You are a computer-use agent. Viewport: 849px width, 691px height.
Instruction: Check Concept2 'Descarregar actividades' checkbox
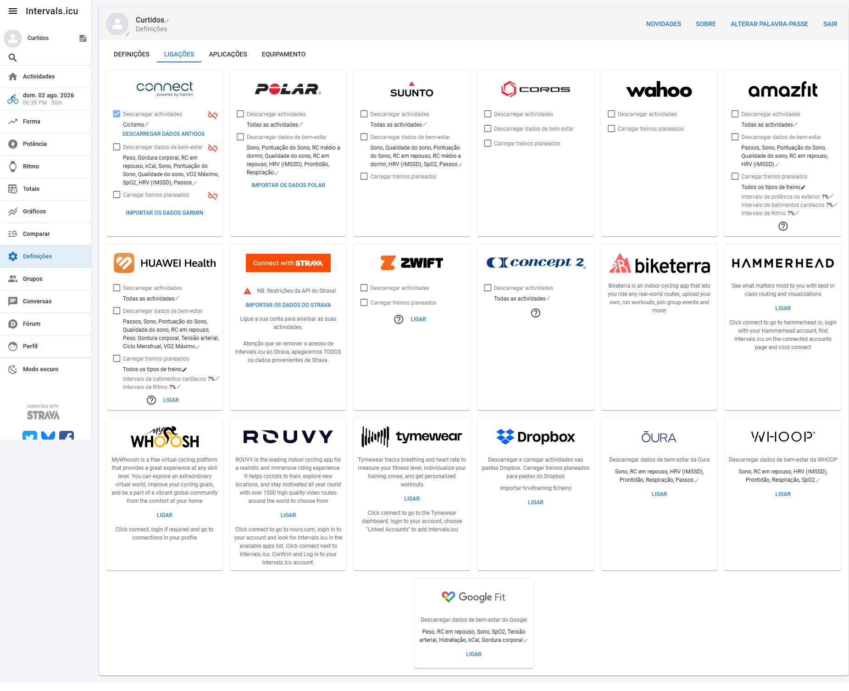coord(488,288)
